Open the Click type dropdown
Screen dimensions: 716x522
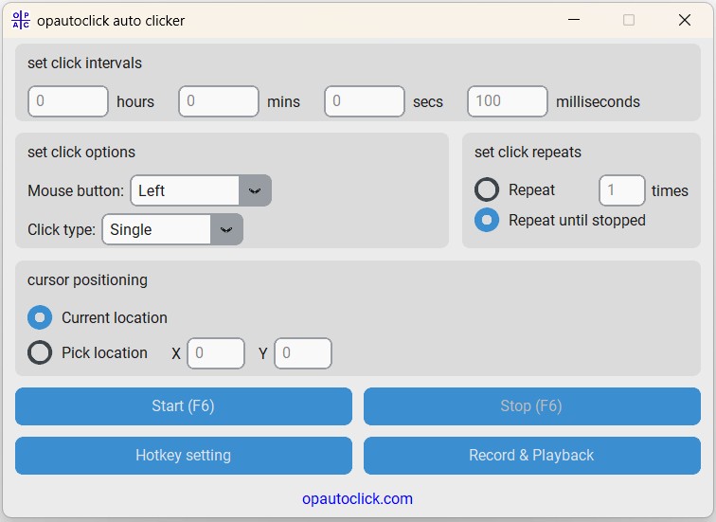pyautogui.click(x=172, y=229)
